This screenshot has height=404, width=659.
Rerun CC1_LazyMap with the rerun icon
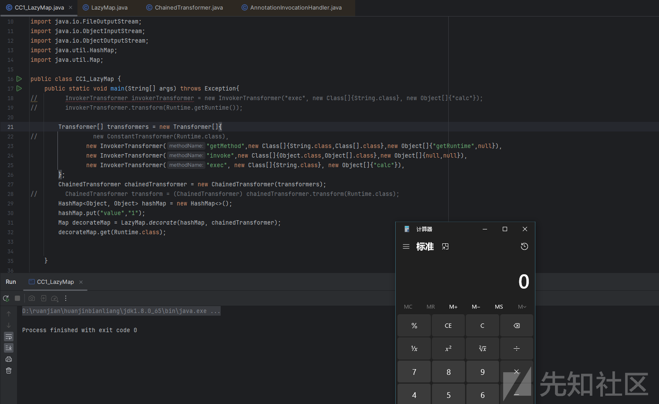click(x=6, y=298)
